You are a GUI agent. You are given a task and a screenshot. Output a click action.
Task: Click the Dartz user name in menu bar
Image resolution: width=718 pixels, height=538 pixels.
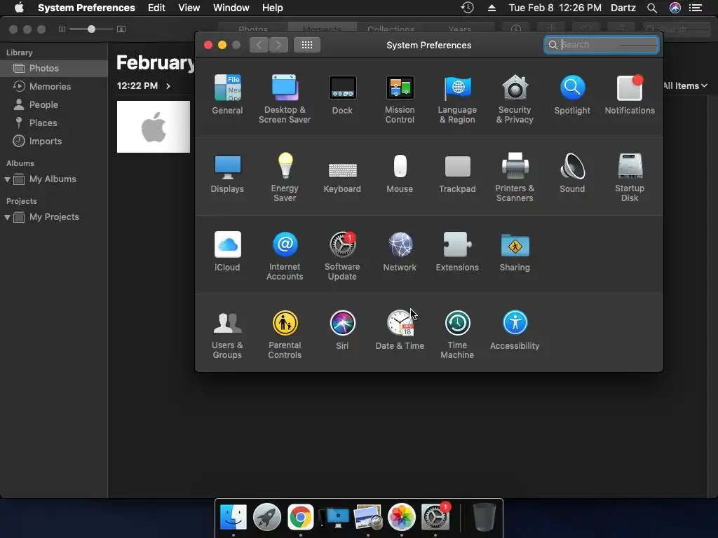point(623,8)
